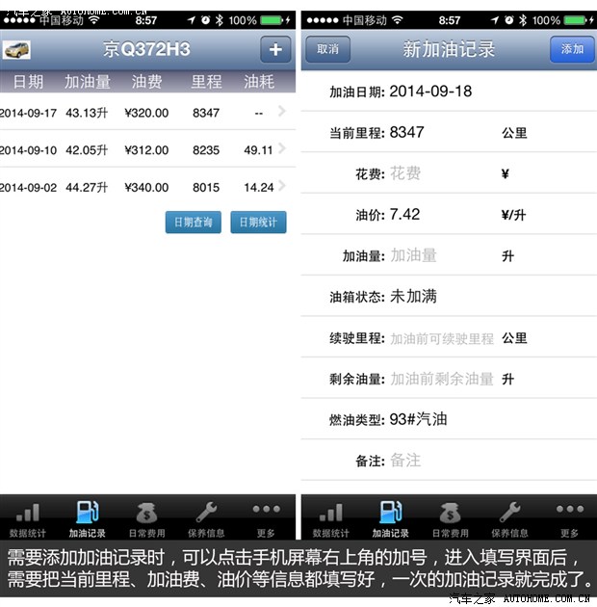Expand the 2014-09-17 record chevron

tap(281, 111)
